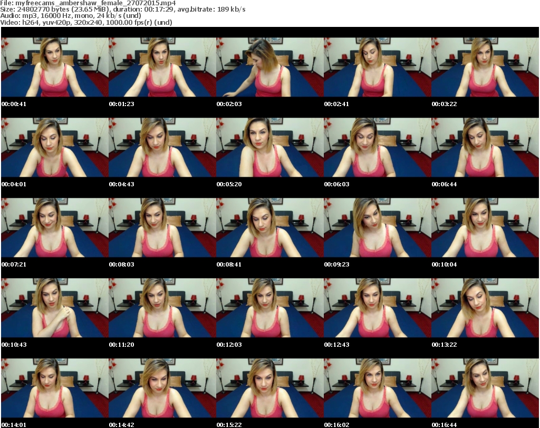Click the Video h264 info line

pyautogui.click(x=86, y=22)
